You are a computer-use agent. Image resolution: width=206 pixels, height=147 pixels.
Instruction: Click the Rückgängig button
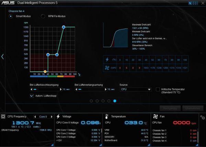170,109
